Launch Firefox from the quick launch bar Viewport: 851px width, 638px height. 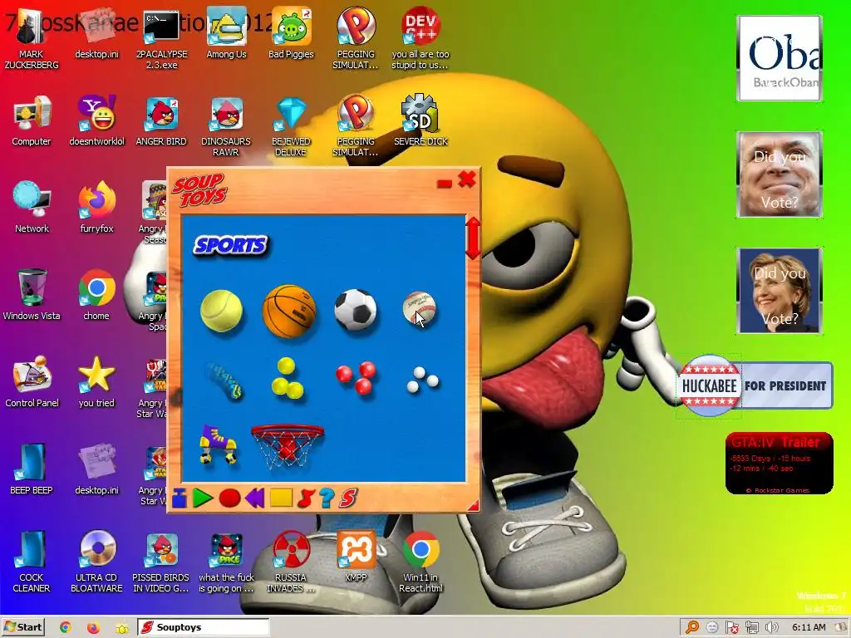(x=93, y=628)
